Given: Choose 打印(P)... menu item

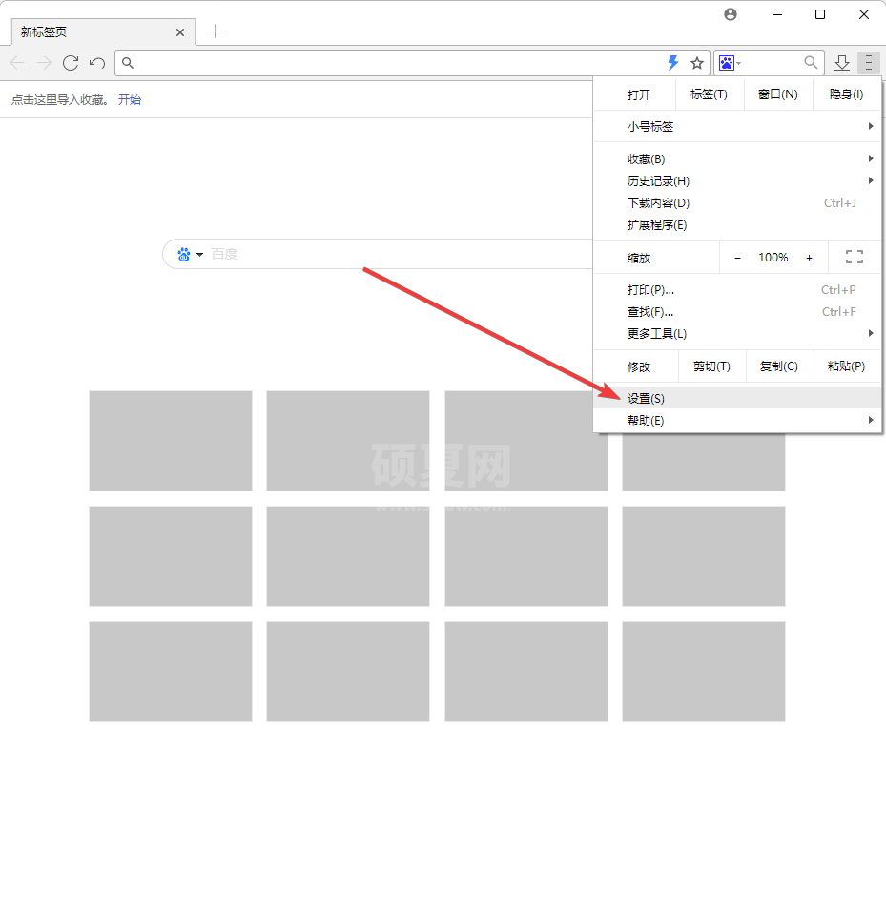Looking at the screenshot, I should coord(737,290).
